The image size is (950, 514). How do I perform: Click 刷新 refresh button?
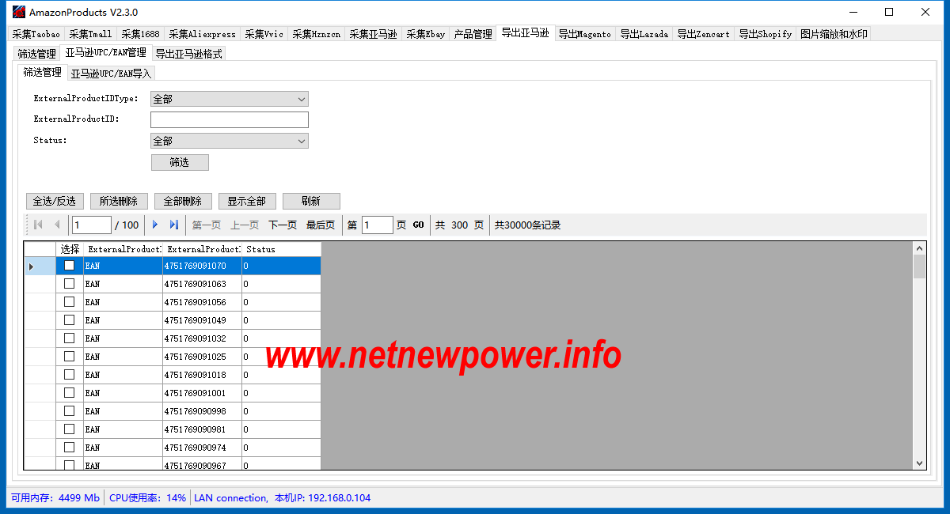(311, 201)
